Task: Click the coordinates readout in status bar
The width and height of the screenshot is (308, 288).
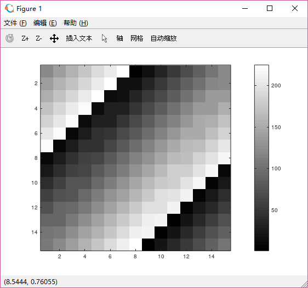Action: coord(31,282)
